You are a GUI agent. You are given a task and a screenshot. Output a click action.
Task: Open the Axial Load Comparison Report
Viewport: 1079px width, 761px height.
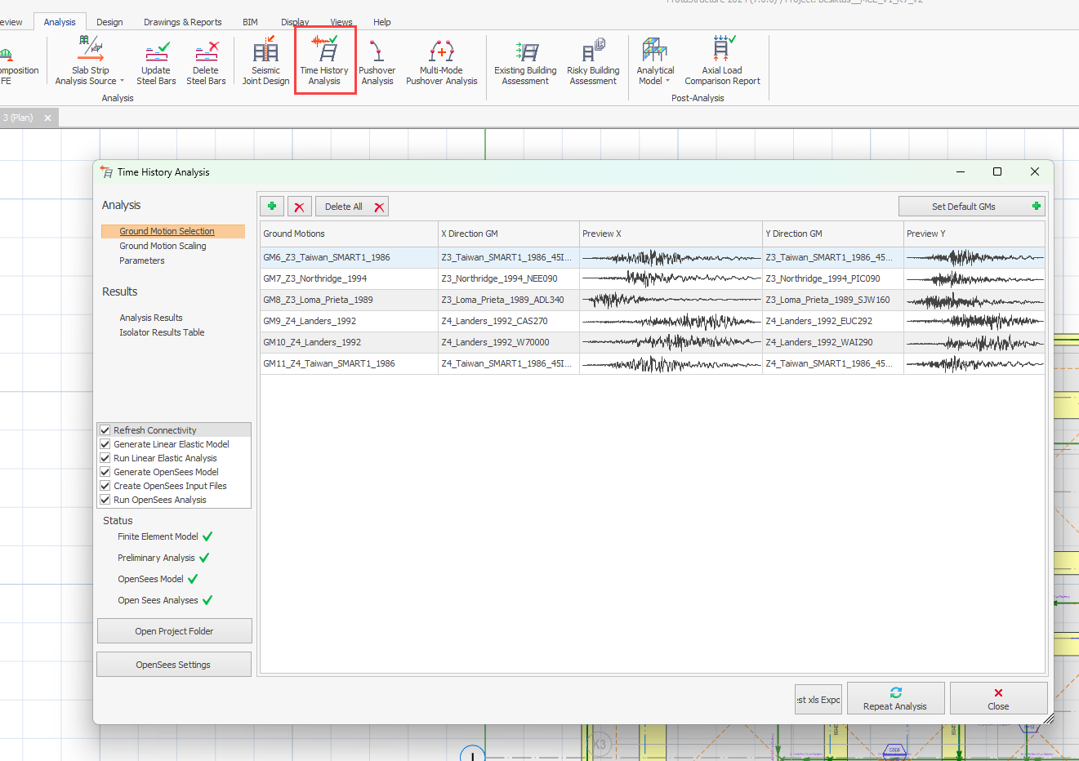coord(722,61)
